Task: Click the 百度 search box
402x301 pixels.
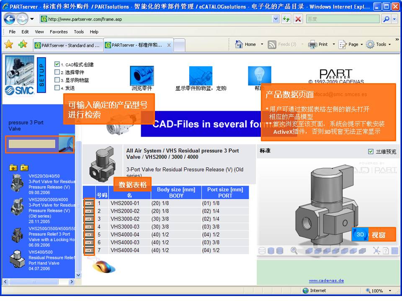Action: pyautogui.click(x=343, y=19)
